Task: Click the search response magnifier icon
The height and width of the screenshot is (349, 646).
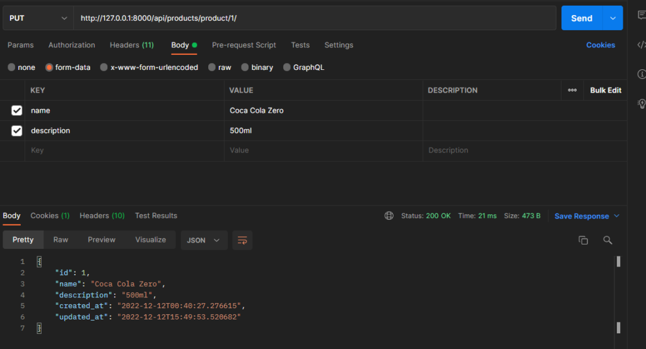Action: (608, 240)
